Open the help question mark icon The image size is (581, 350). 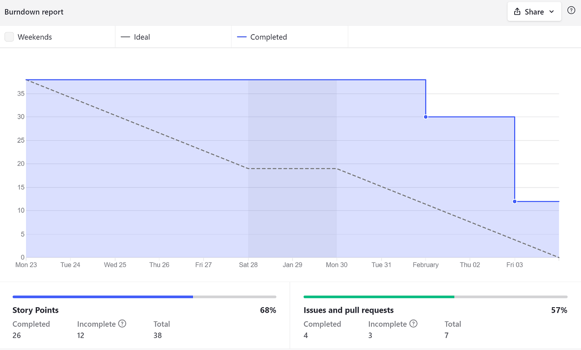click(x=571, y=10)
